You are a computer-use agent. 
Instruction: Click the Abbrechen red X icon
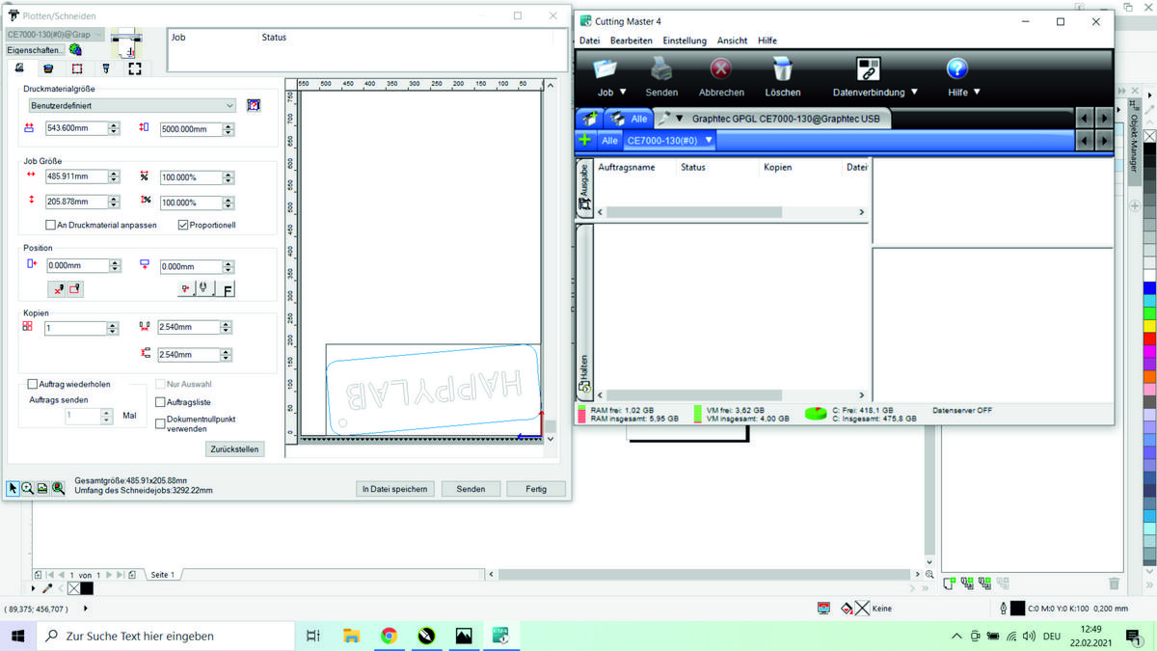720,69
